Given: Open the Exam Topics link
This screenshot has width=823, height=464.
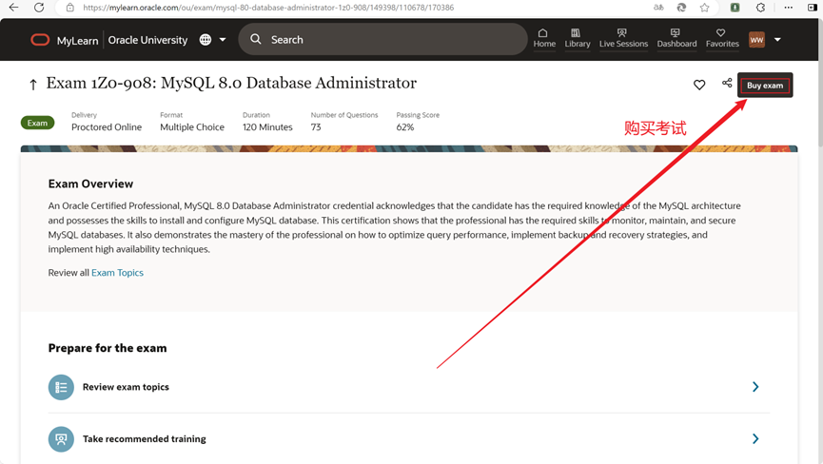Looking at the screenshot, I should 117,273.
